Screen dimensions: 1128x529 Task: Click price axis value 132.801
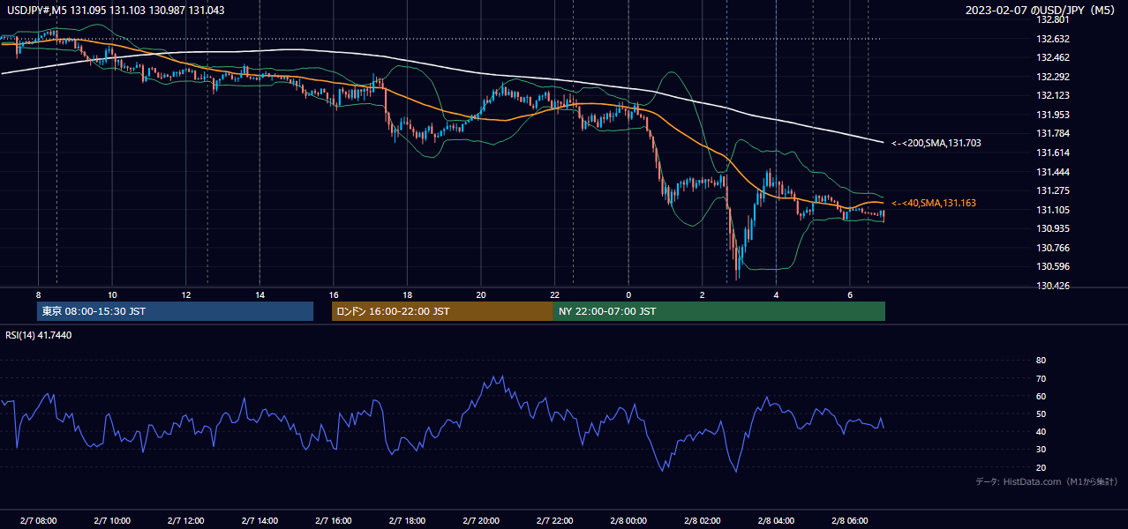click(1053, 19)
